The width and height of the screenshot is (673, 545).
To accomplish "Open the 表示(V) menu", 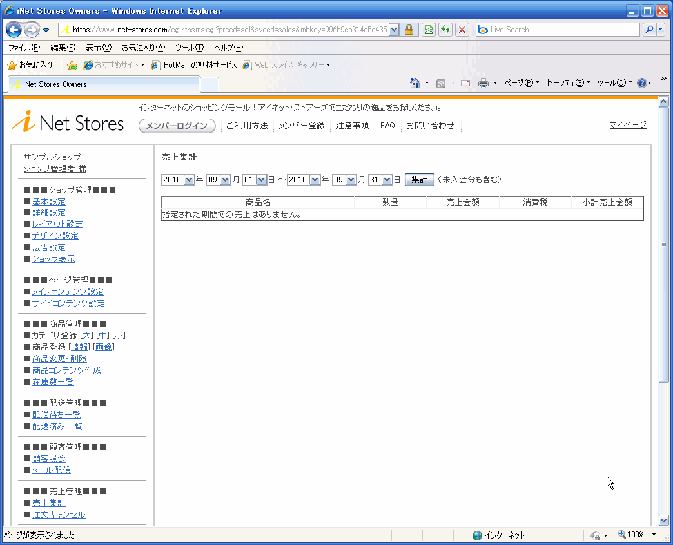I will tap(98, 48).
